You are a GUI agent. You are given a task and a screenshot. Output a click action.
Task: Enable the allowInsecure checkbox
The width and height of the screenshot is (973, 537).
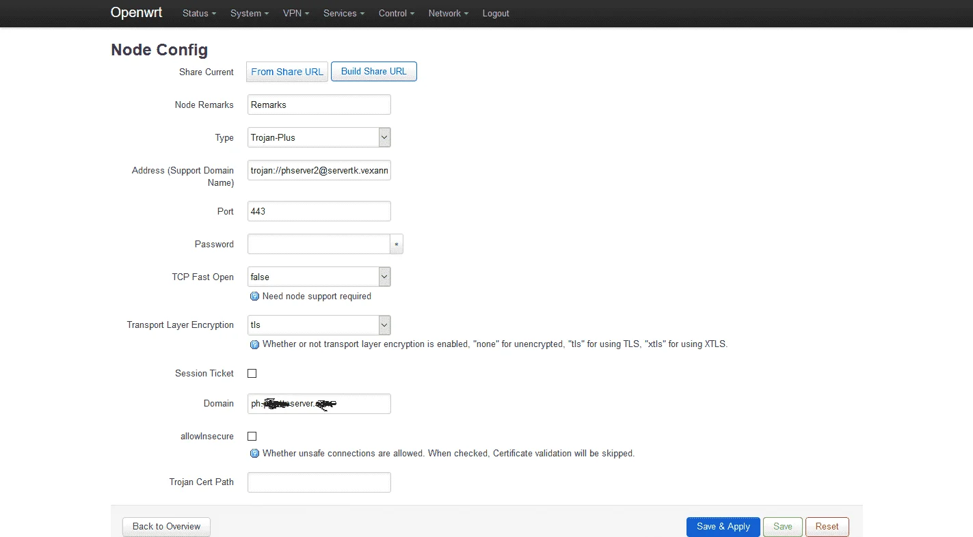252,436
